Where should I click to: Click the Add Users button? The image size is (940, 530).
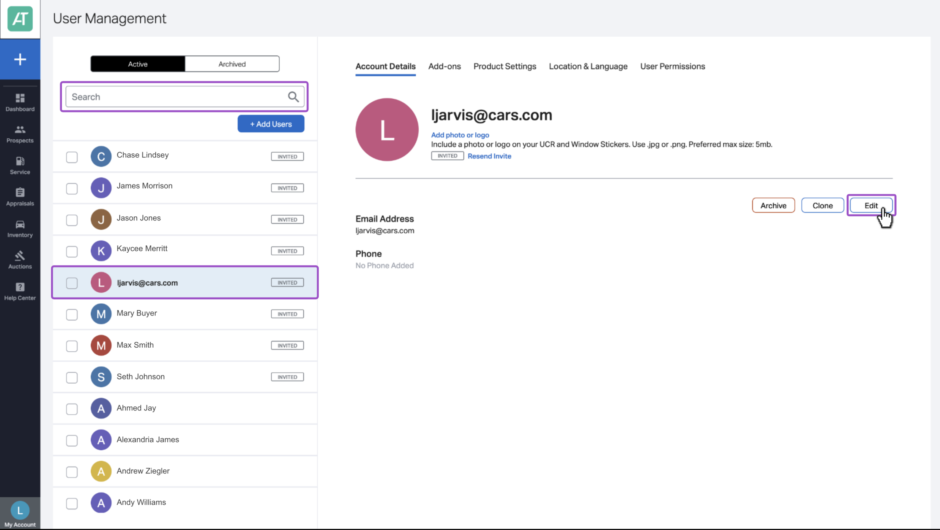click(271, 124)
